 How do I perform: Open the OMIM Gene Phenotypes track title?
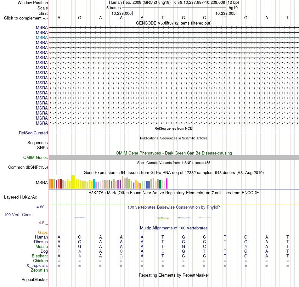174,153
